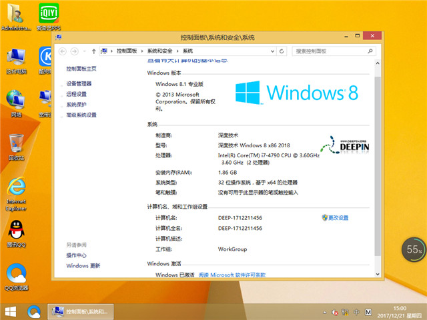Minimize the control panel window
Screen dimensions: 427x320
tap(346, 36)
